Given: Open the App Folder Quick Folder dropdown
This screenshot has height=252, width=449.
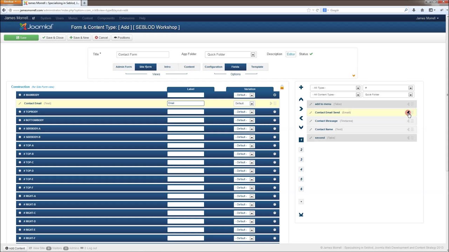Looking at the screenshot, I should [230, 55].
